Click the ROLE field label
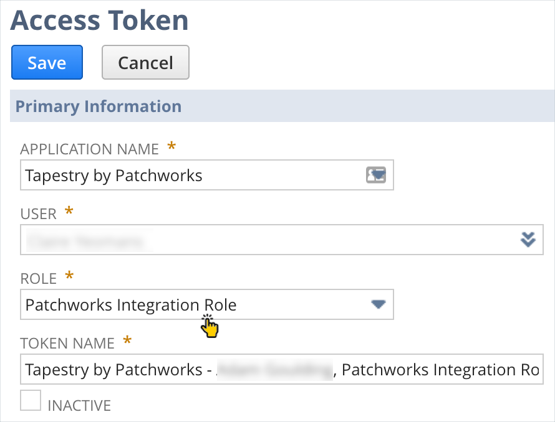 39,278
